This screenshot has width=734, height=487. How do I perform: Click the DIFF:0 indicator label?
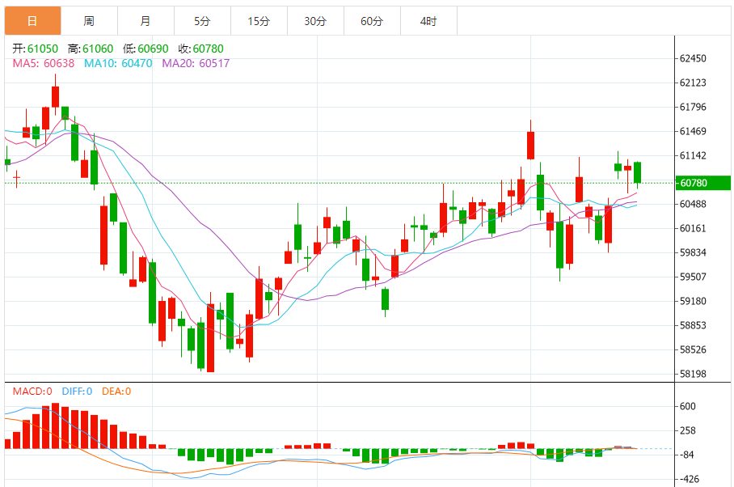point(77,392)
